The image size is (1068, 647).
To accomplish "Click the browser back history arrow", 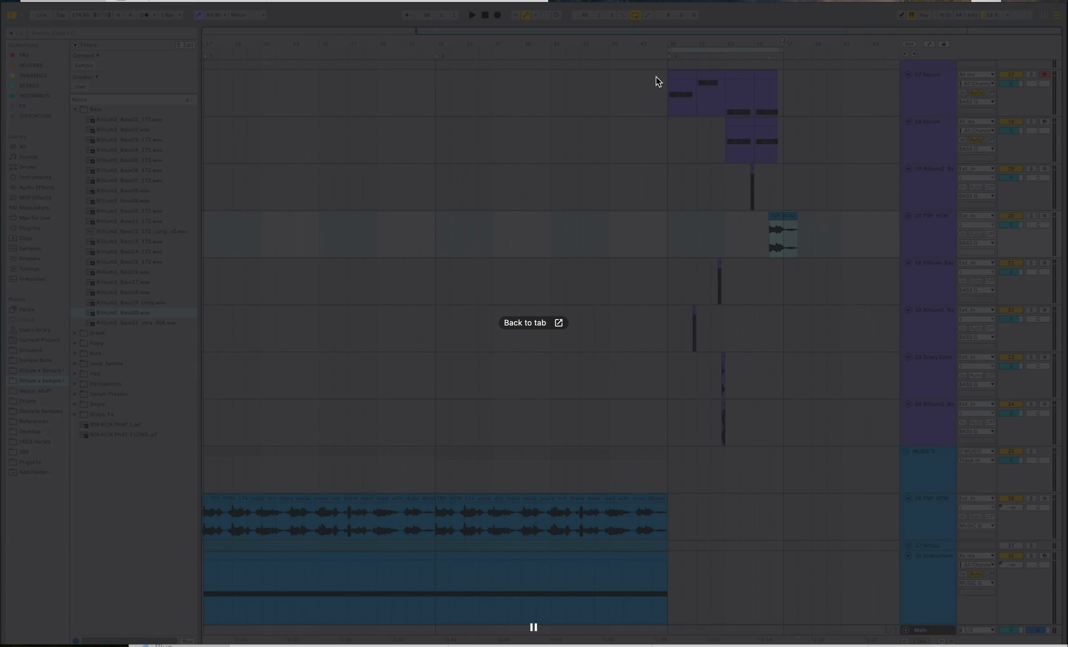I will [11, 33].
